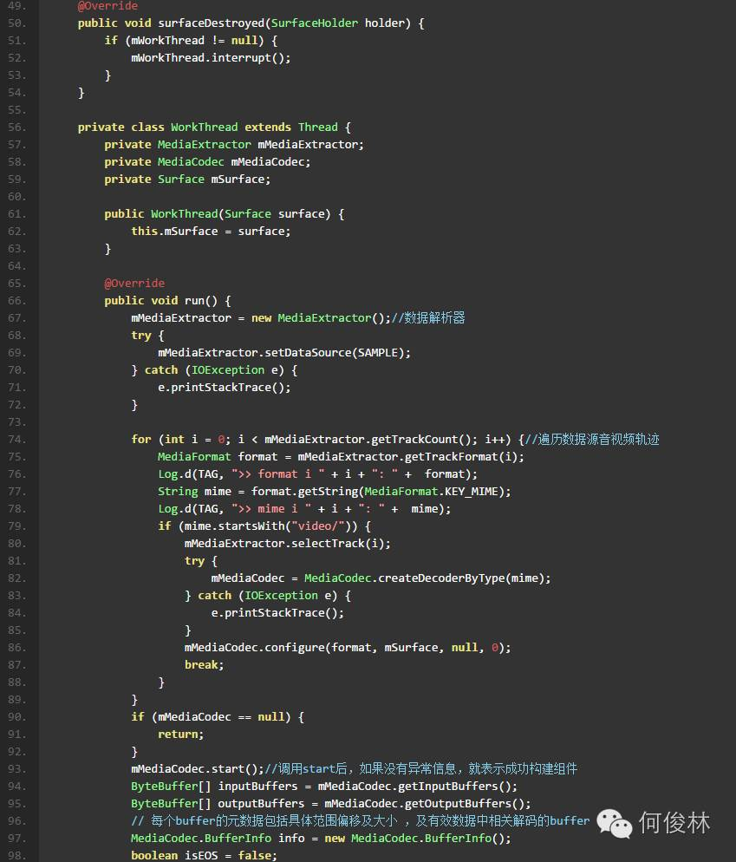The width and height of the screenshot is (736, 862).
Task: Click the '//数据解析器' comment
Action: pyautogui.click(x=428, y=317)
